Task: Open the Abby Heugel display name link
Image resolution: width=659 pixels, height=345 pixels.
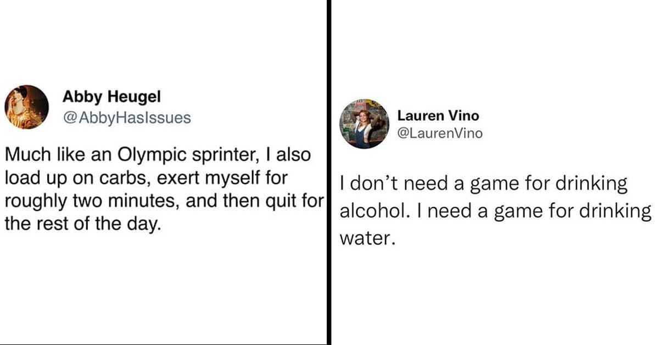Action: pos(111,97)
